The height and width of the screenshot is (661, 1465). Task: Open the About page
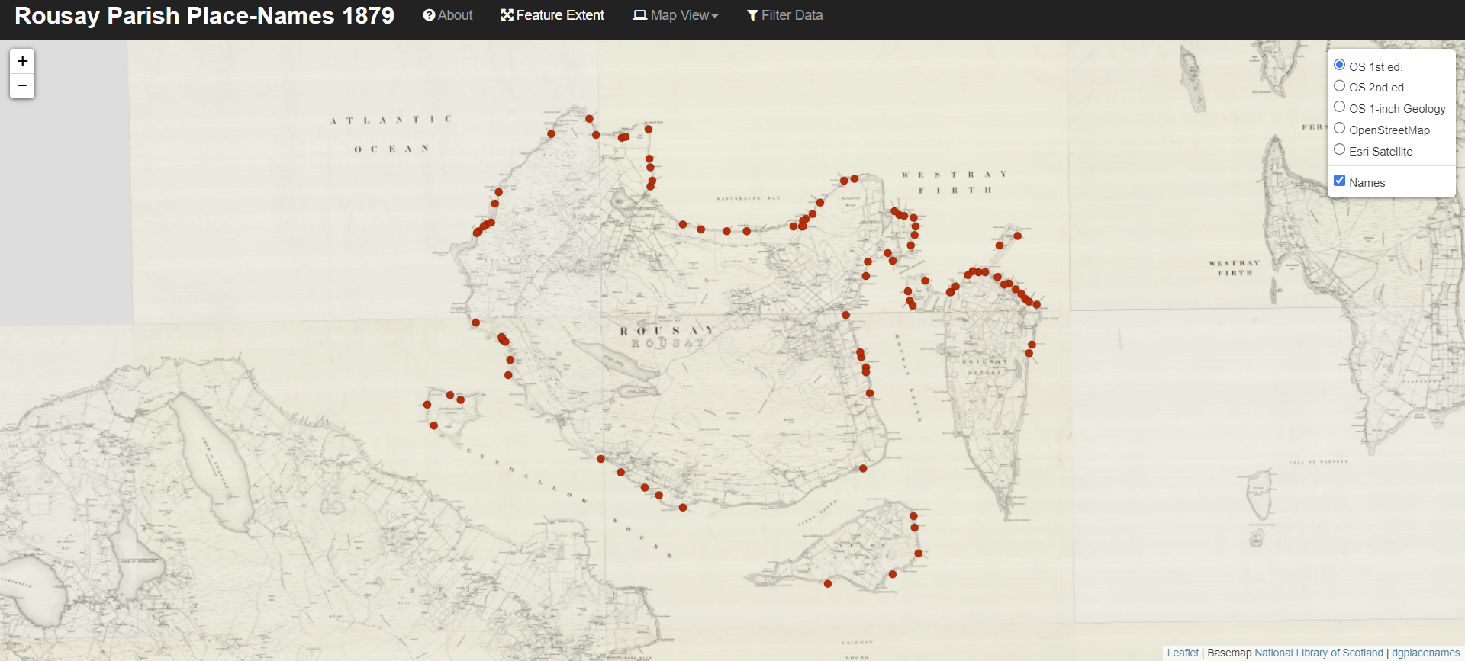(x=448, y=15)
